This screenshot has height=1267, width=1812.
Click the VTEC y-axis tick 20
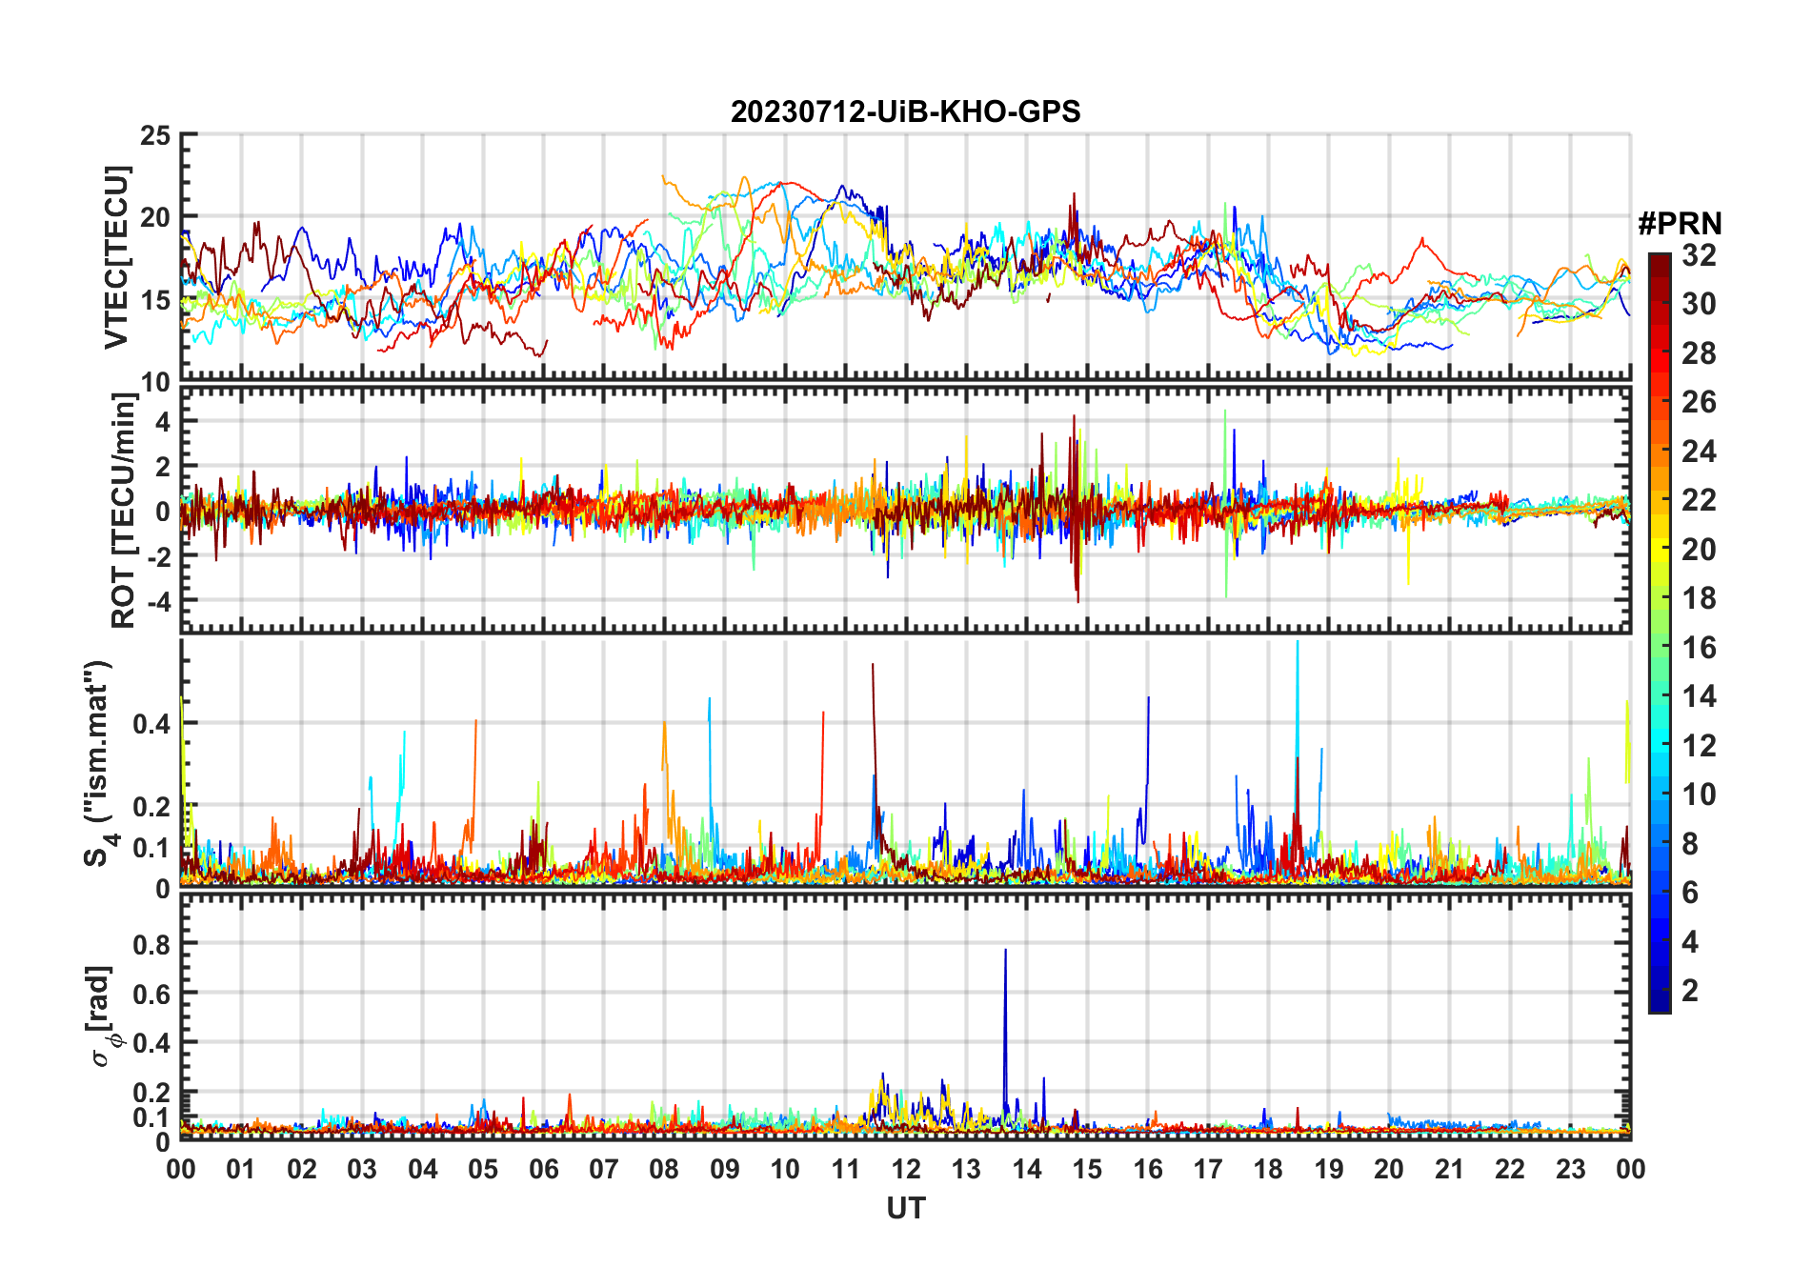(154, 217)
